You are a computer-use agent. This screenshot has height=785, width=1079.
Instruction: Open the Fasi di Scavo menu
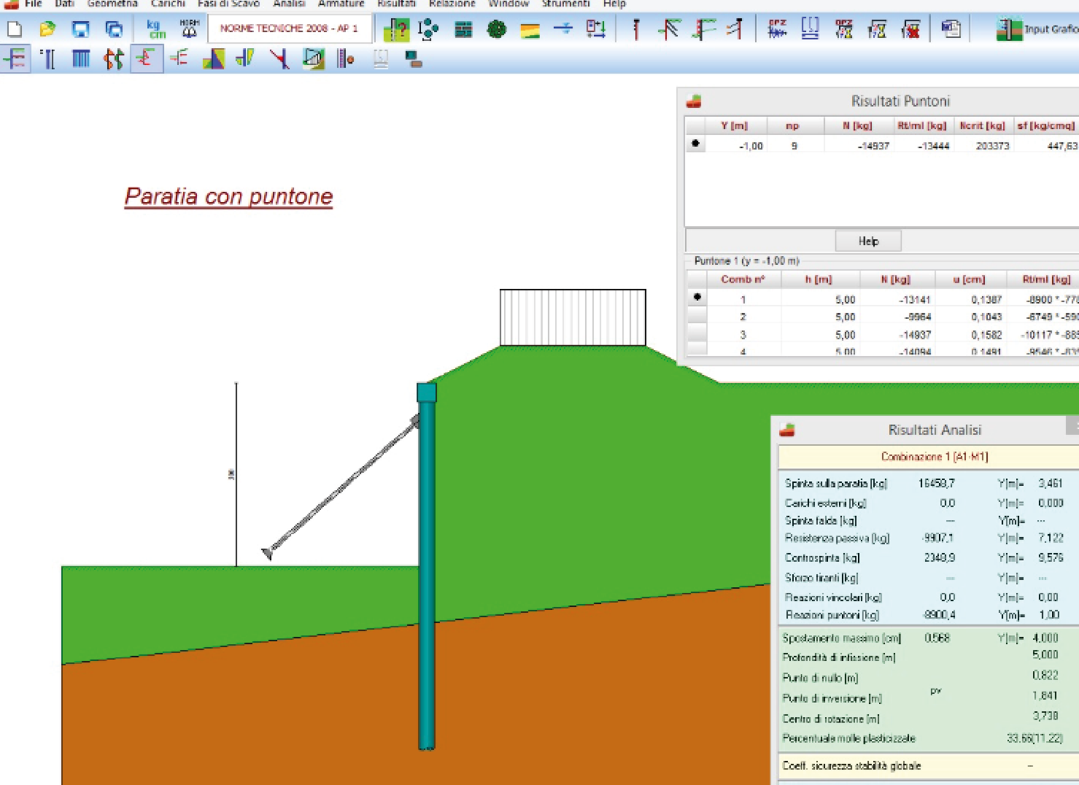pyautogui.click(x=228, y=4)
